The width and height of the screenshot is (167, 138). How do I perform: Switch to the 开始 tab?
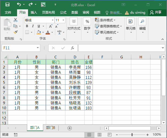(22, 13)
